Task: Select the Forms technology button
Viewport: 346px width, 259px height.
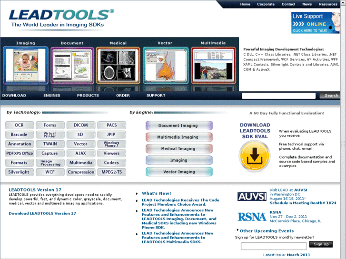Action: (50, 125)
